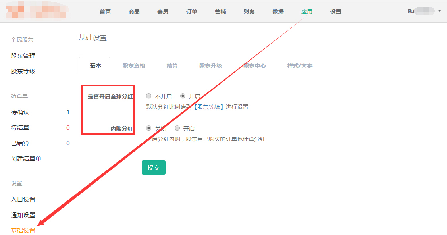The width and height of the screenshot is (447, 235).
Task: Select 关闭 radio for 内购分红
Action: [x=149, y=128]
